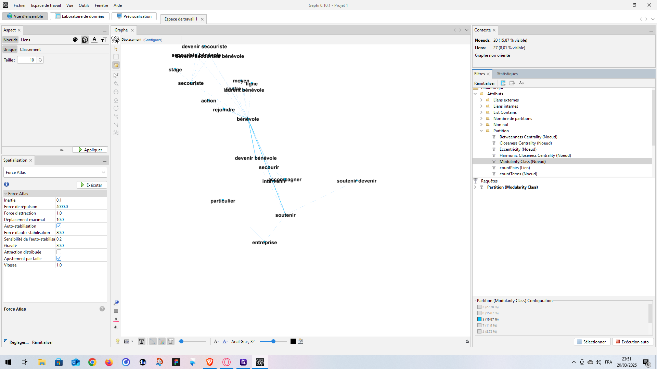Toggle Ajustement par taille checkbox
Viewport: 657px width, 369px height.
[59, 258]
